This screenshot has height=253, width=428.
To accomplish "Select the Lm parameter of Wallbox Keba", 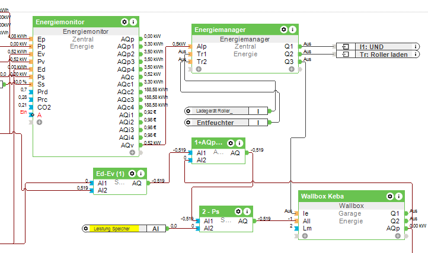I will click(307, 228).
